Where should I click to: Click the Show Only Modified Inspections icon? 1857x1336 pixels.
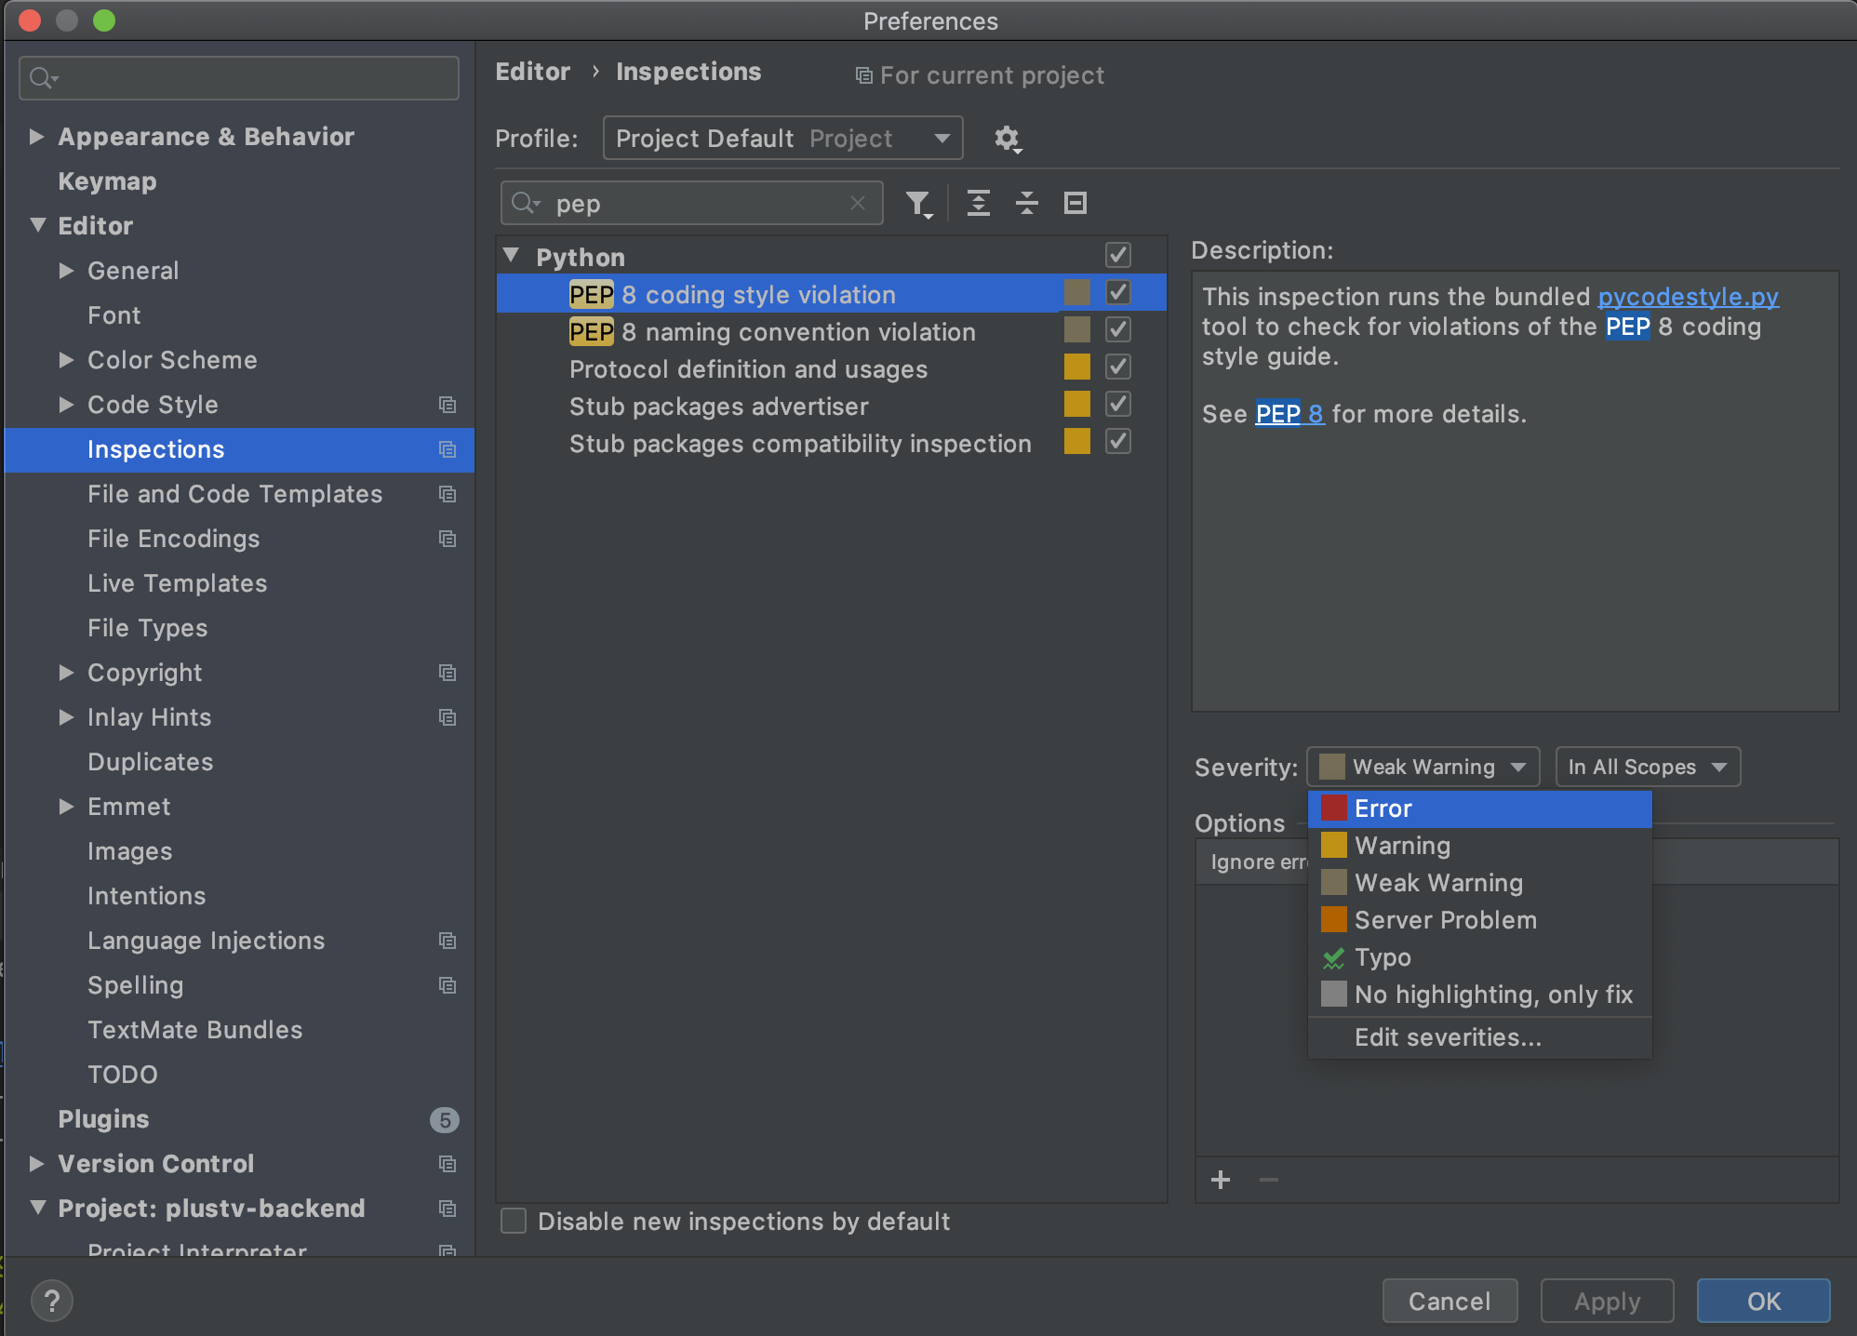tap(1075, 203)
